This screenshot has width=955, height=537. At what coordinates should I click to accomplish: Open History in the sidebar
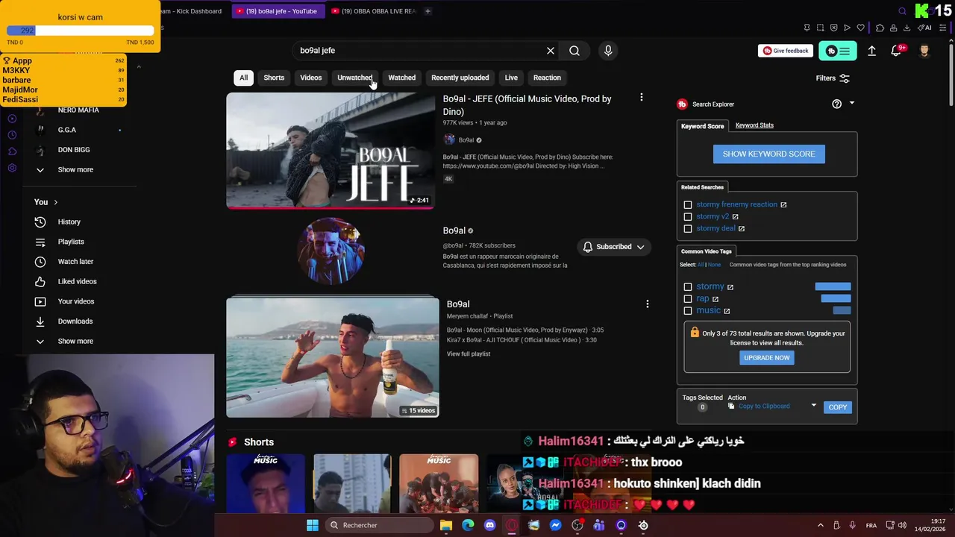point(69,222)
